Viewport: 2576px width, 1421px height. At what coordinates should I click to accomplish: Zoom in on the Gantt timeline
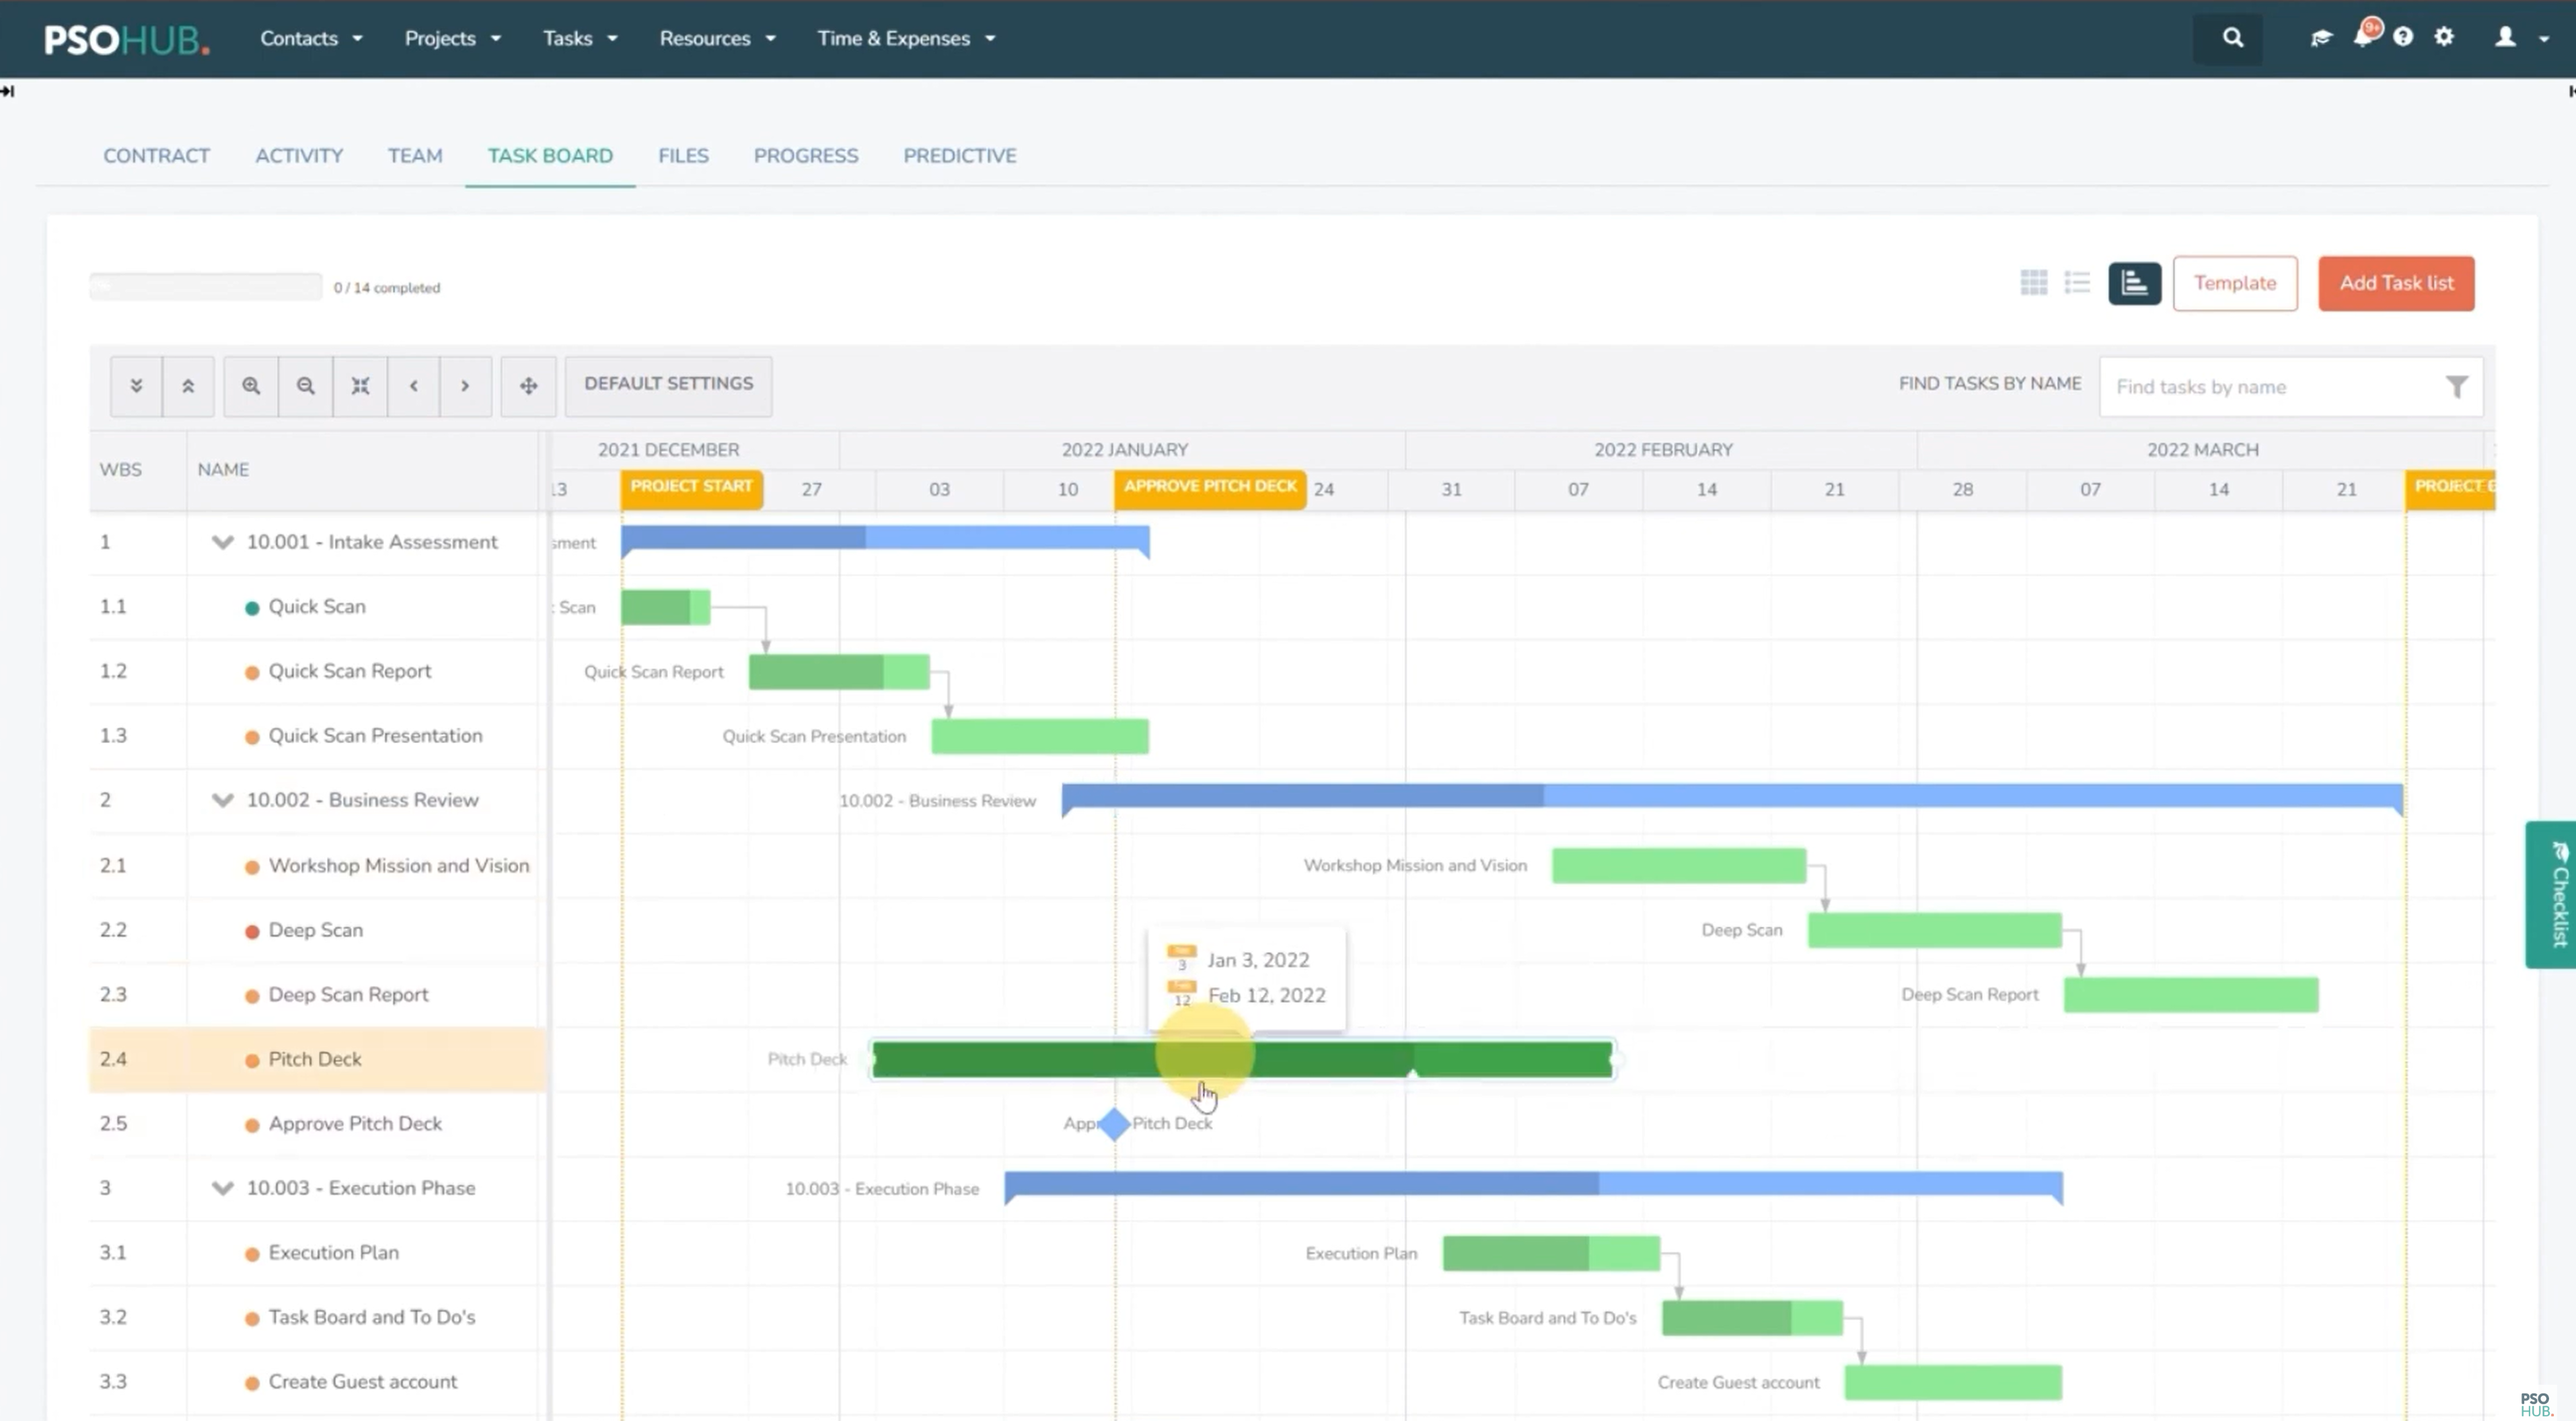[251, 386]
